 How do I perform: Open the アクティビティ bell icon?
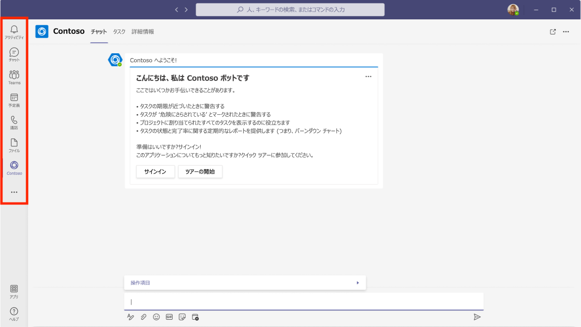pyautogui.click(x=14, y=32)
